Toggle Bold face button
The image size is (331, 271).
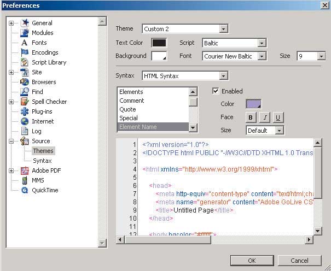251,117
